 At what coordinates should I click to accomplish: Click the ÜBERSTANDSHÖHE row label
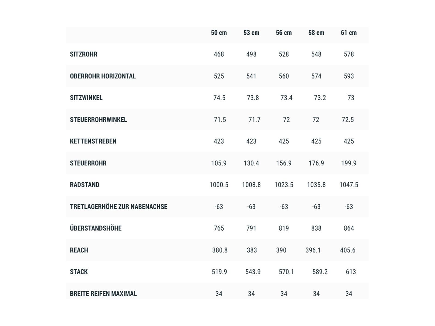[96, 228]
